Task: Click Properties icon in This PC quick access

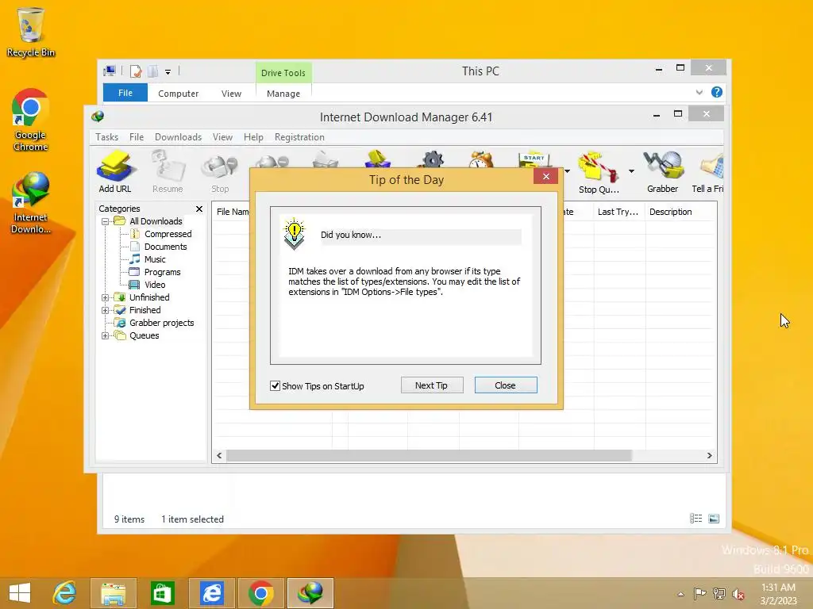Action: [x=136, y=71]
